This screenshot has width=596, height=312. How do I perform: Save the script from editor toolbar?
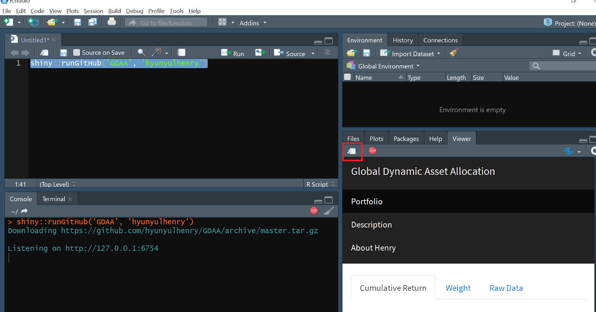[x=63, y=53]
